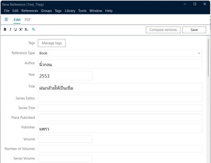Apply superscript formatting
Viewport: 211px width, 163px height.
(x=21, y=29)
